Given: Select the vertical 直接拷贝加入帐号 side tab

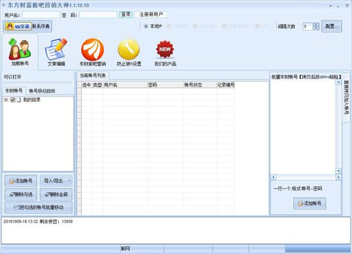Looking at the screenshot, I should (346, 97).
